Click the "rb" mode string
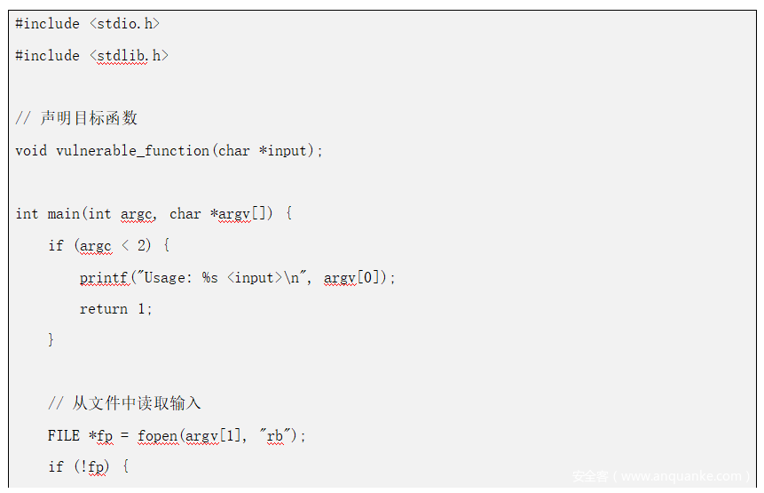The height and width of the screenshot is (493, 764). 275,436
